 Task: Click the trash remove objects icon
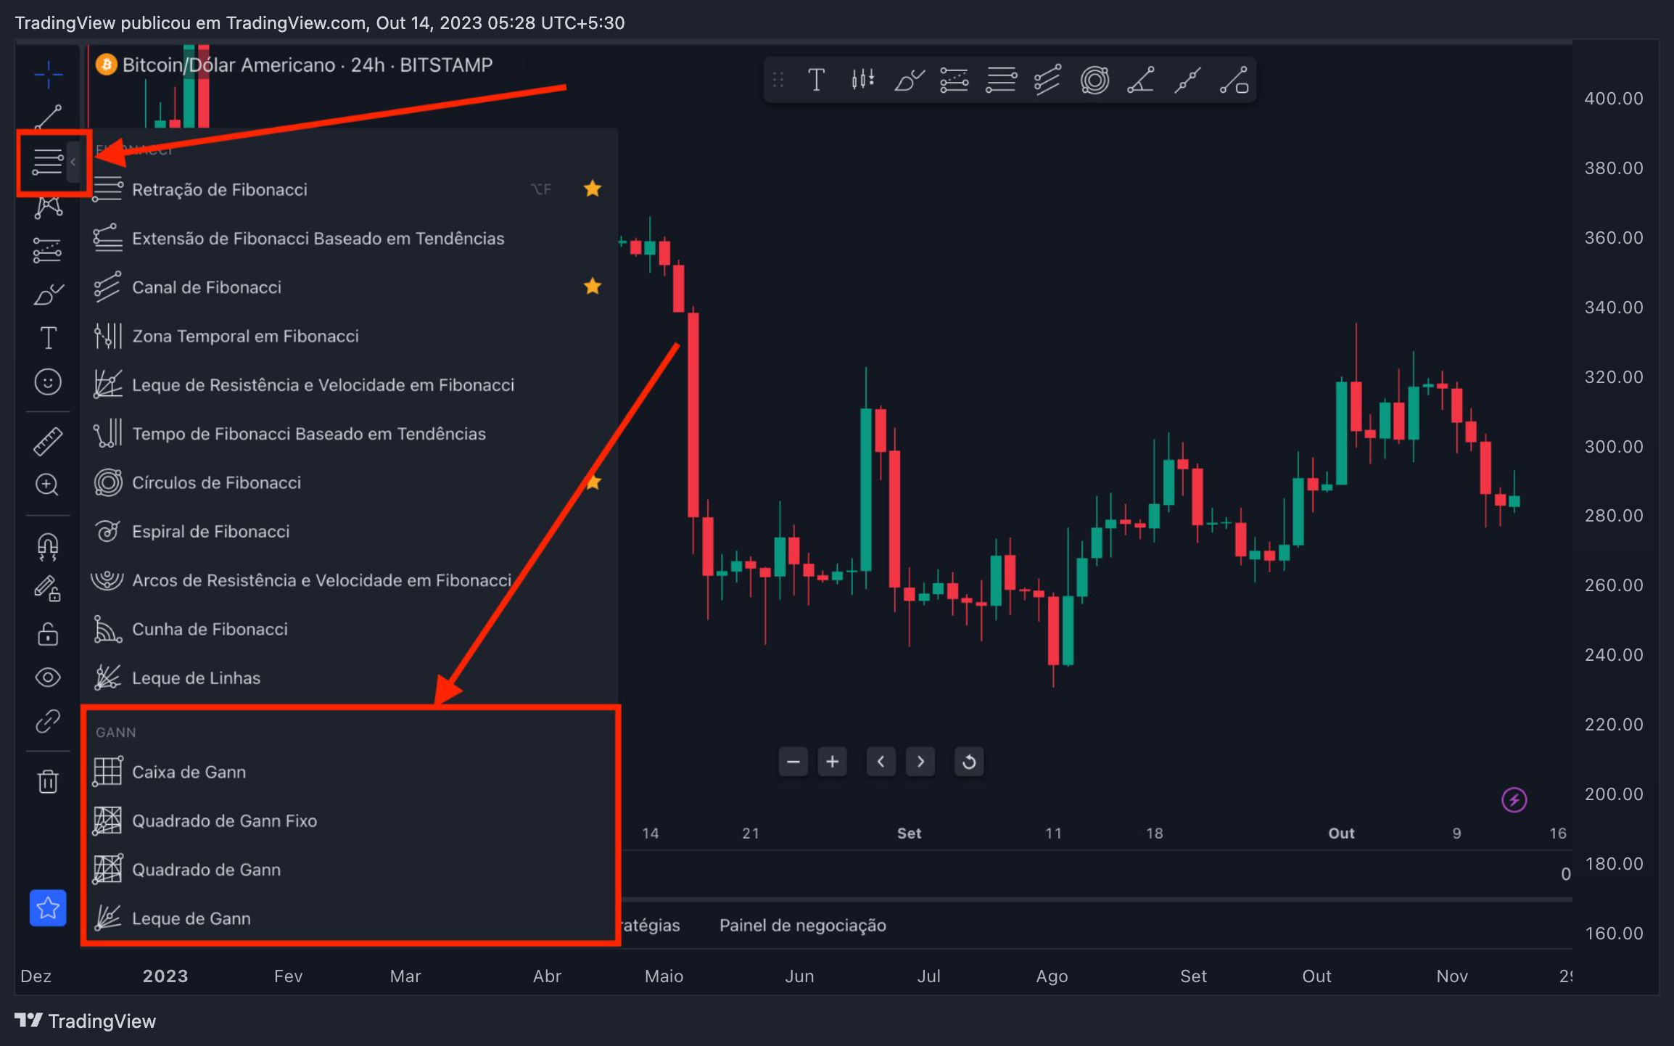(x=48, y=781)
